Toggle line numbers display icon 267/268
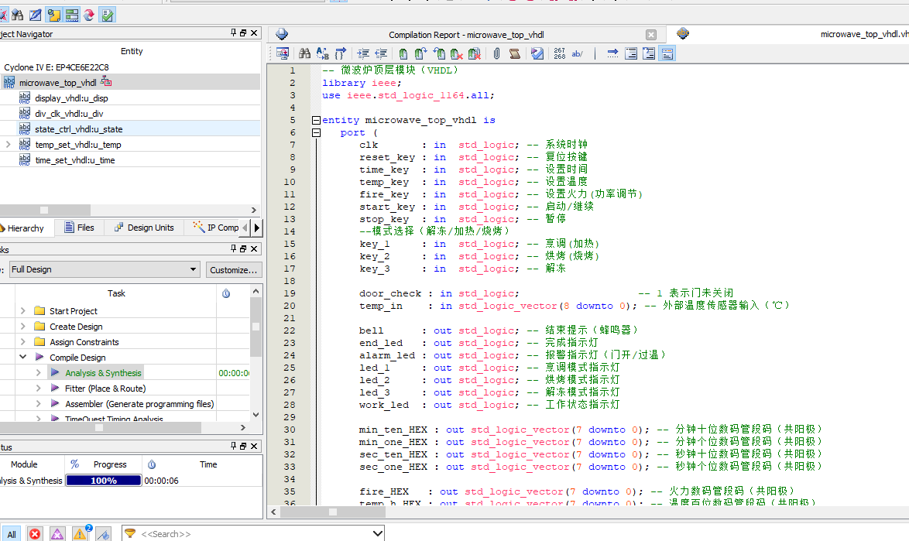909x541 pixels. click(x=560, y=54)
